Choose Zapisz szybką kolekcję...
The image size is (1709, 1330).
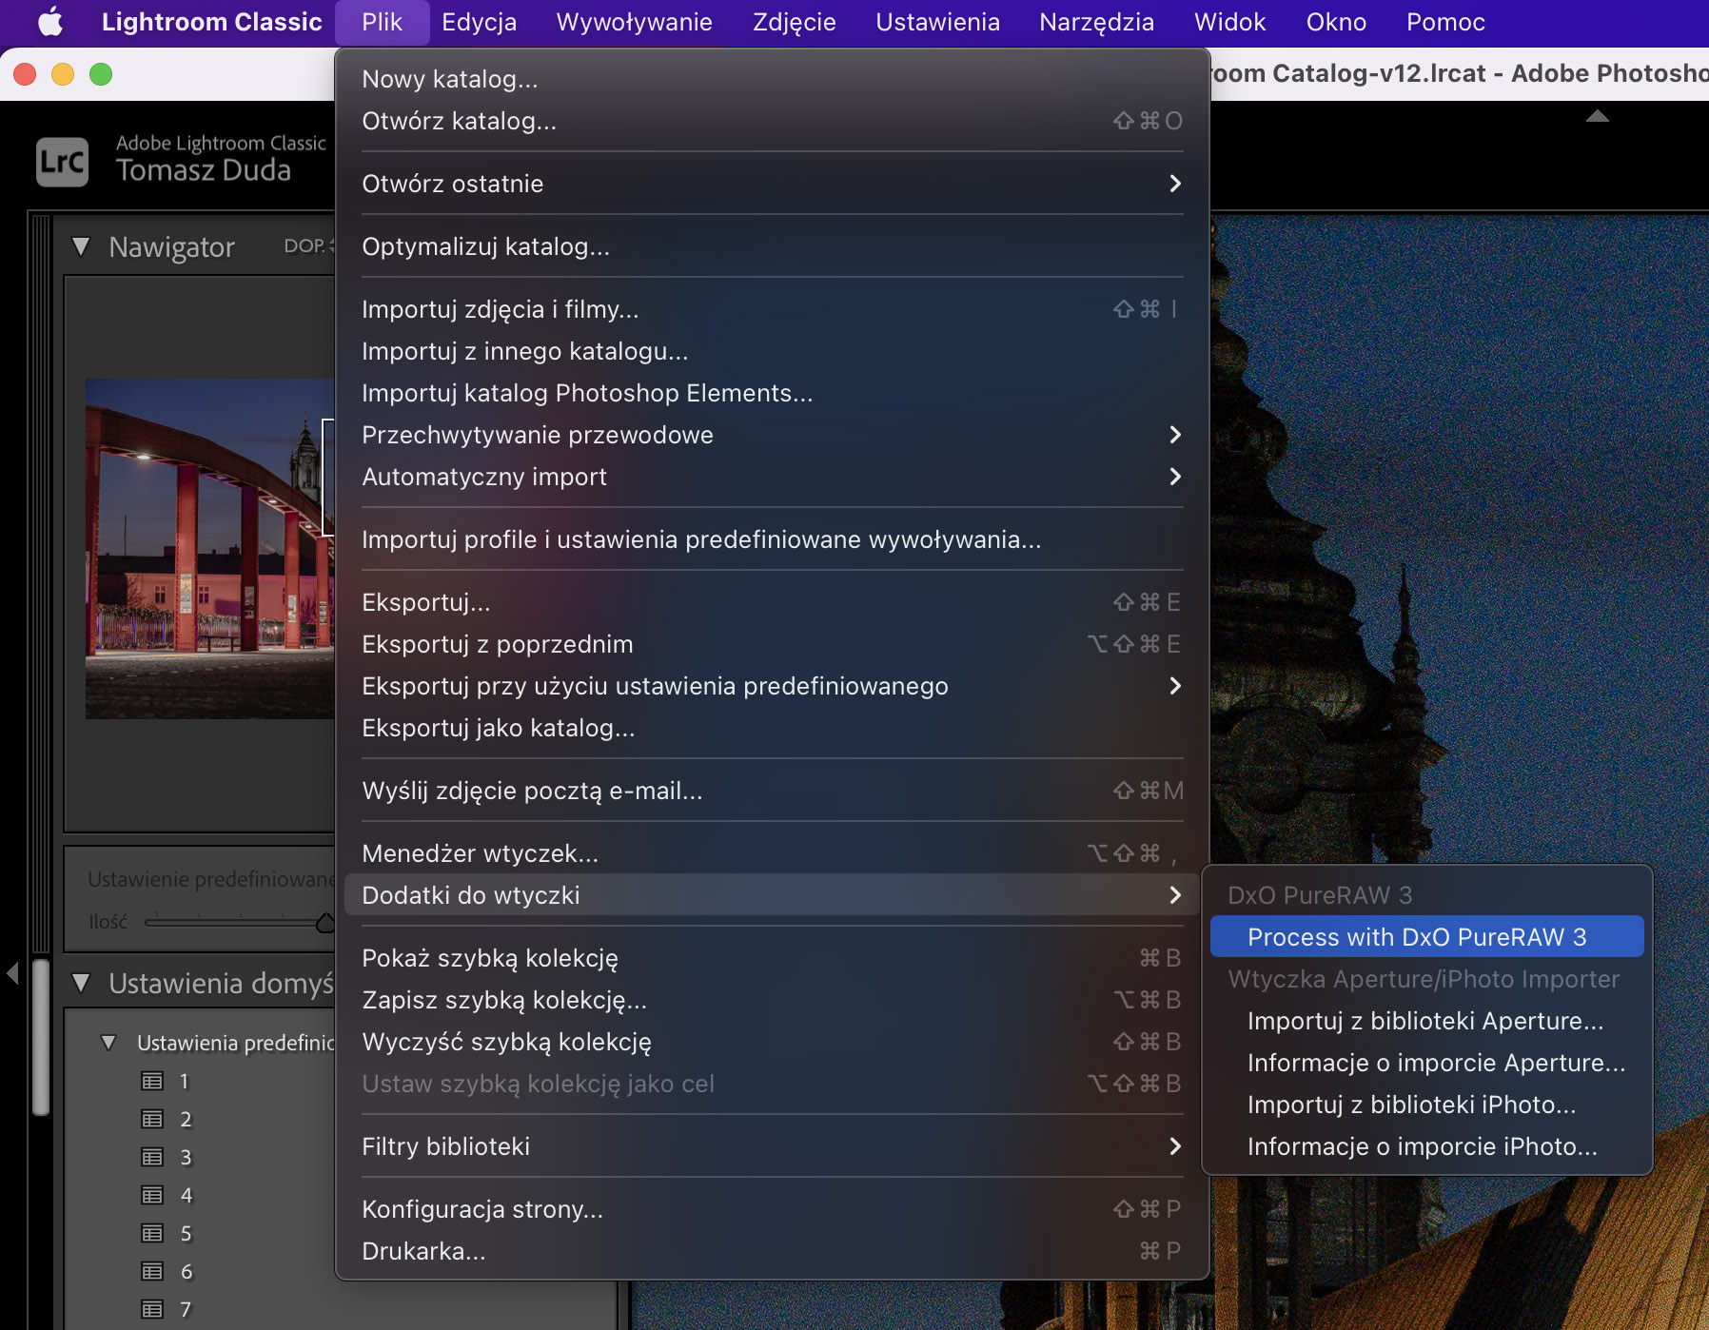pos(772,1000)
